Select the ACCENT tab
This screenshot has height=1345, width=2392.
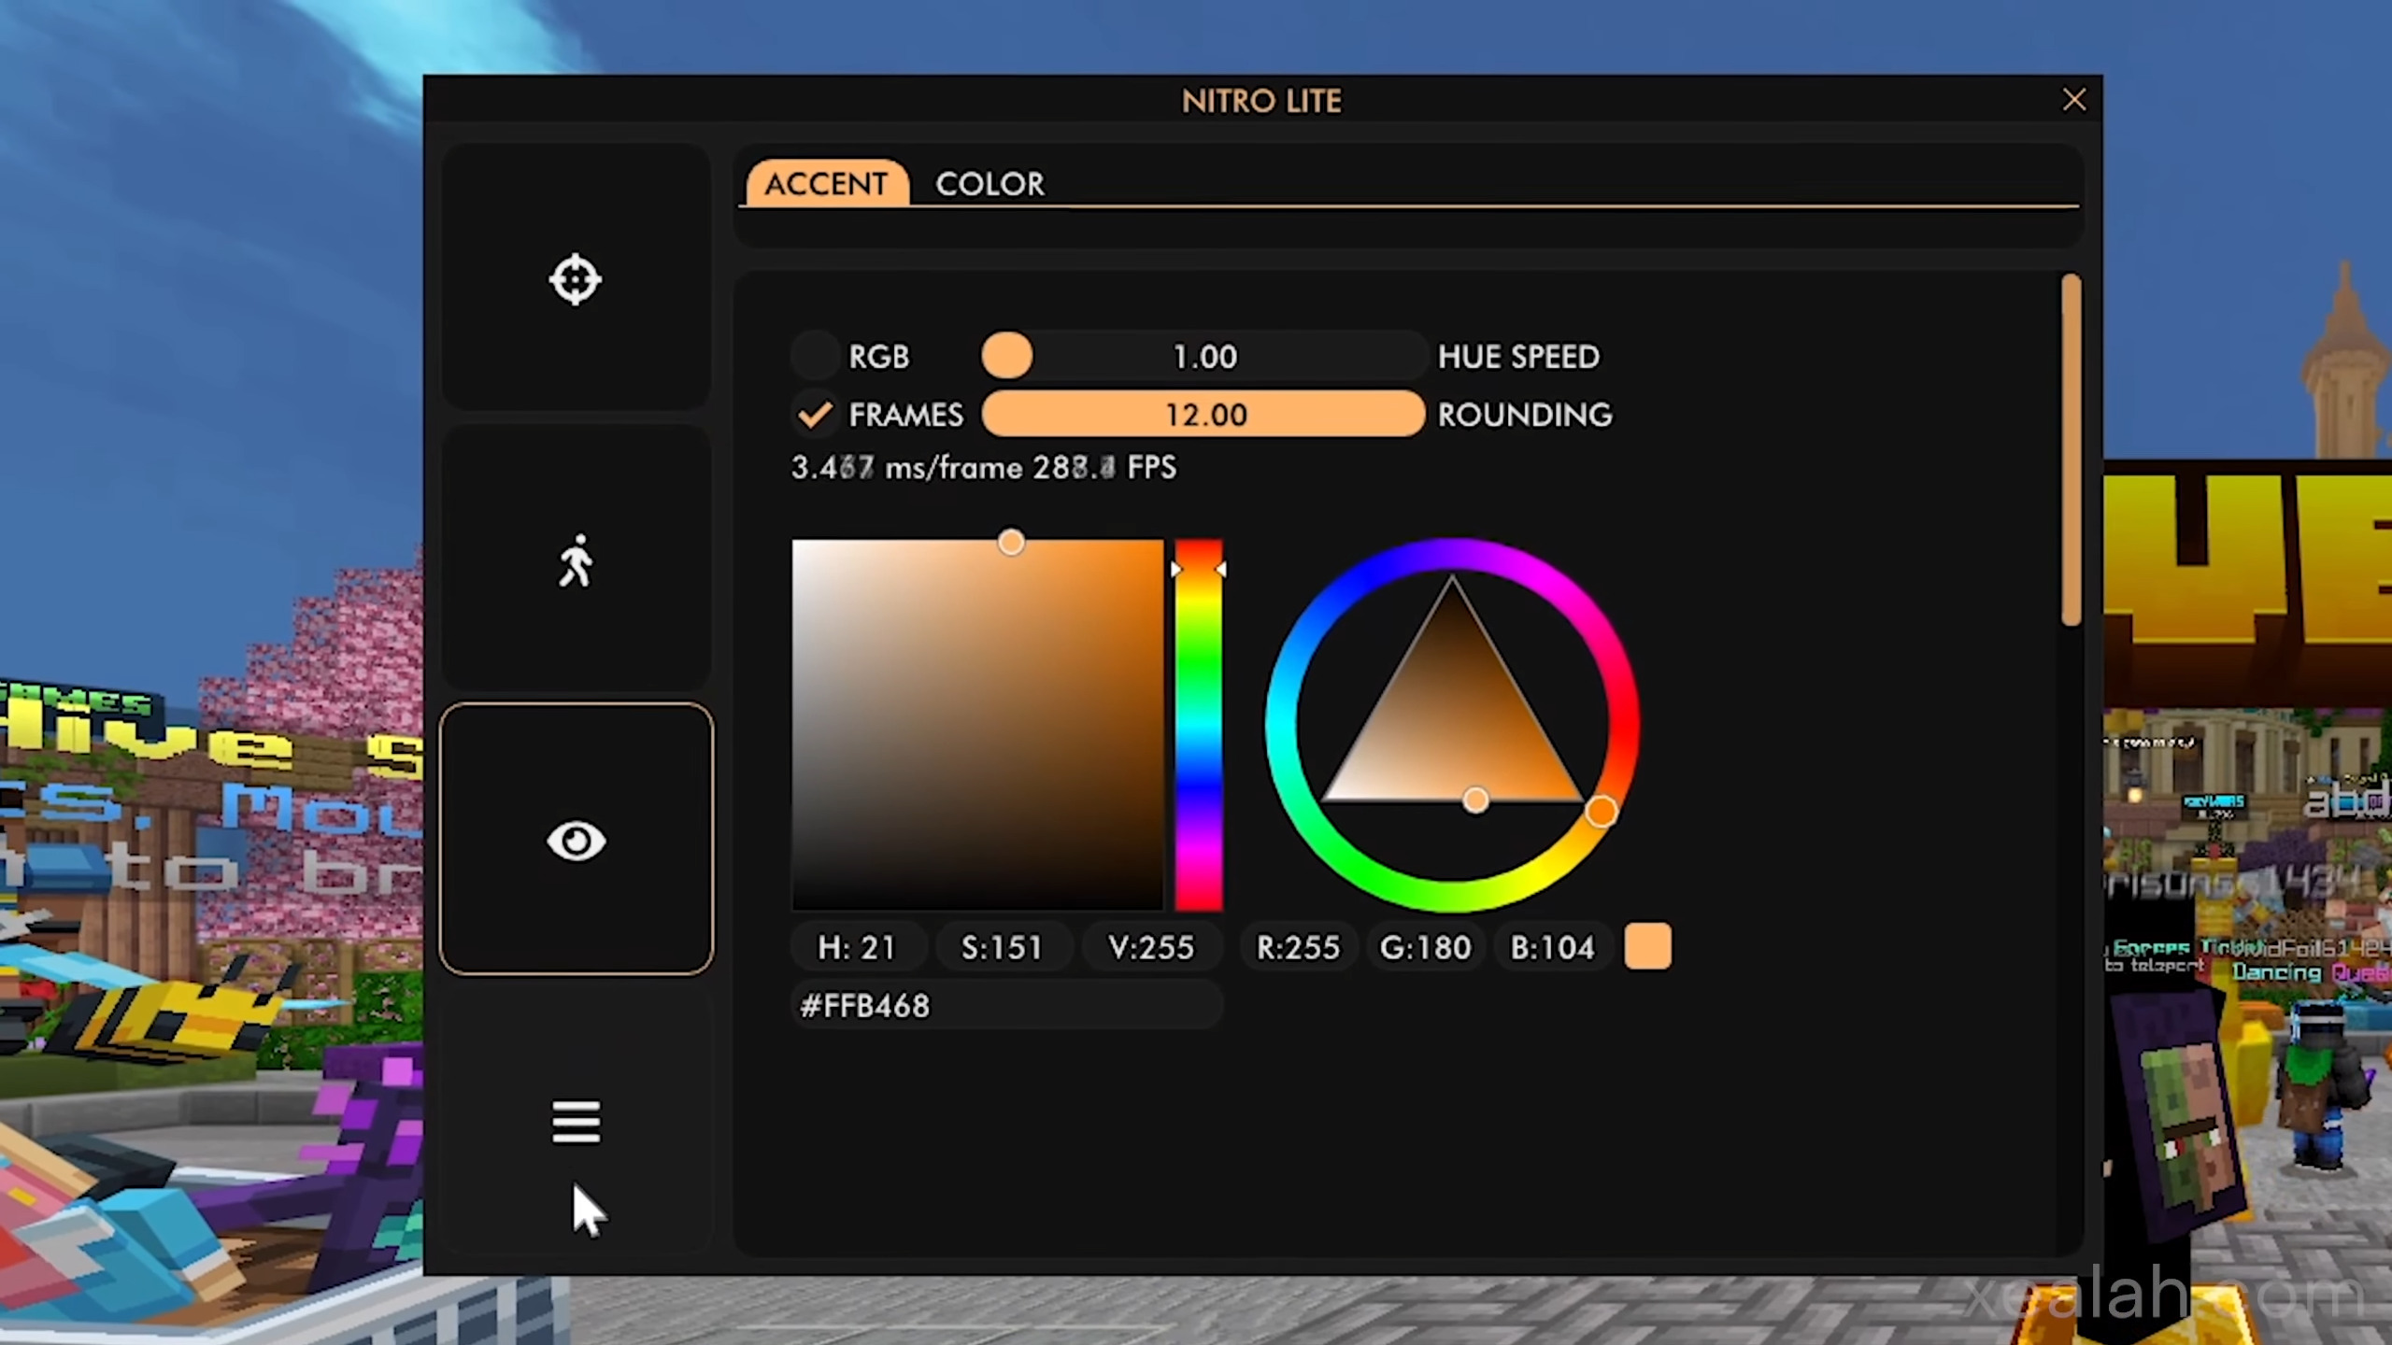(x=826, y=184)
